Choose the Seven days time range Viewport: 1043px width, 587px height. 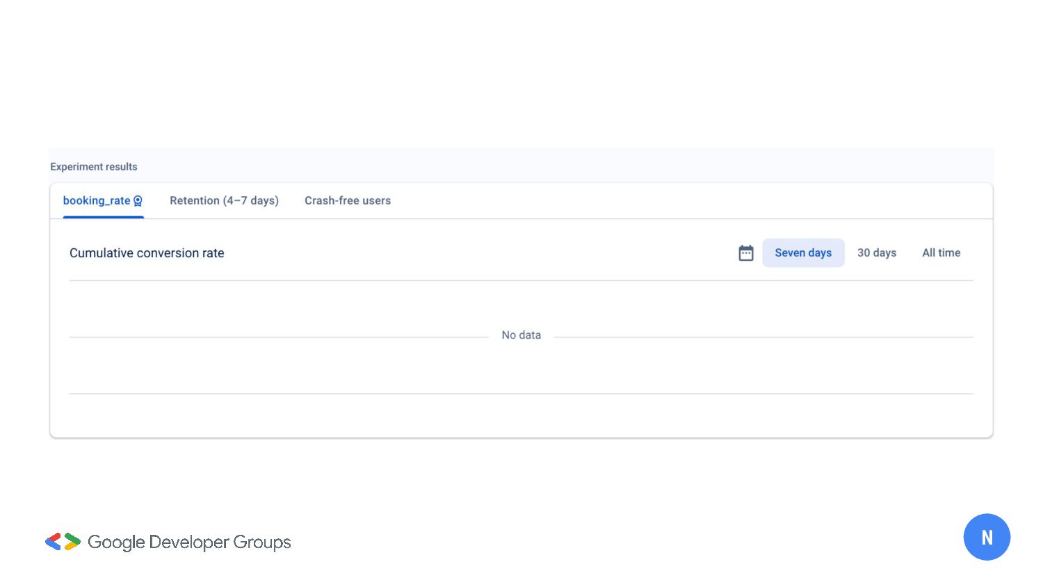coord(803,253)
